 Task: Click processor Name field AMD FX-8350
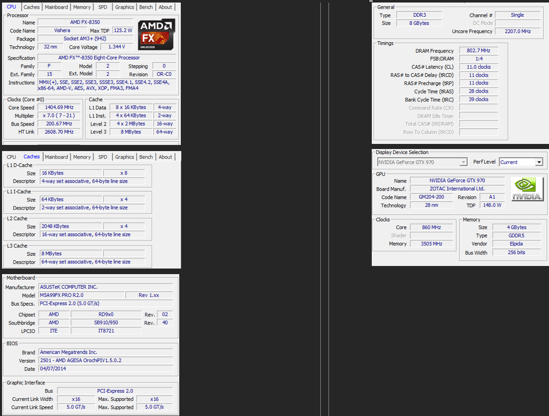pos(85,22)
